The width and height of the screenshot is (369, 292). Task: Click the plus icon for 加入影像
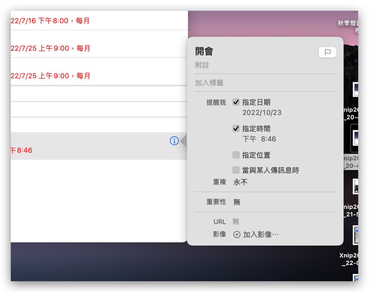pos(237,235)
